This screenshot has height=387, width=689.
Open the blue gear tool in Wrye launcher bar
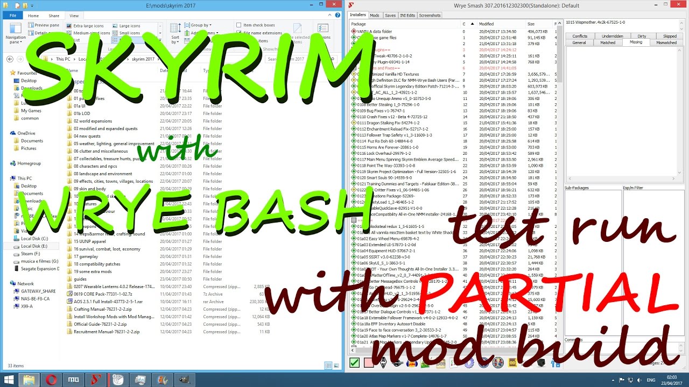tap(469, 363)
